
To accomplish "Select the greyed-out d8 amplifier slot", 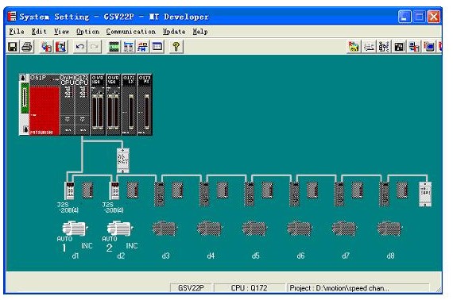I will [384, 194].
